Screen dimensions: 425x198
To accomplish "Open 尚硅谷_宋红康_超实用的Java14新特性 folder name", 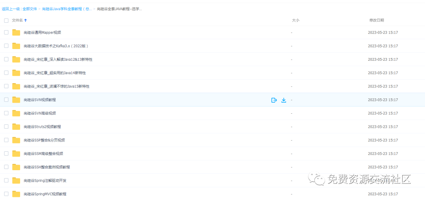I will click(55, 73).
